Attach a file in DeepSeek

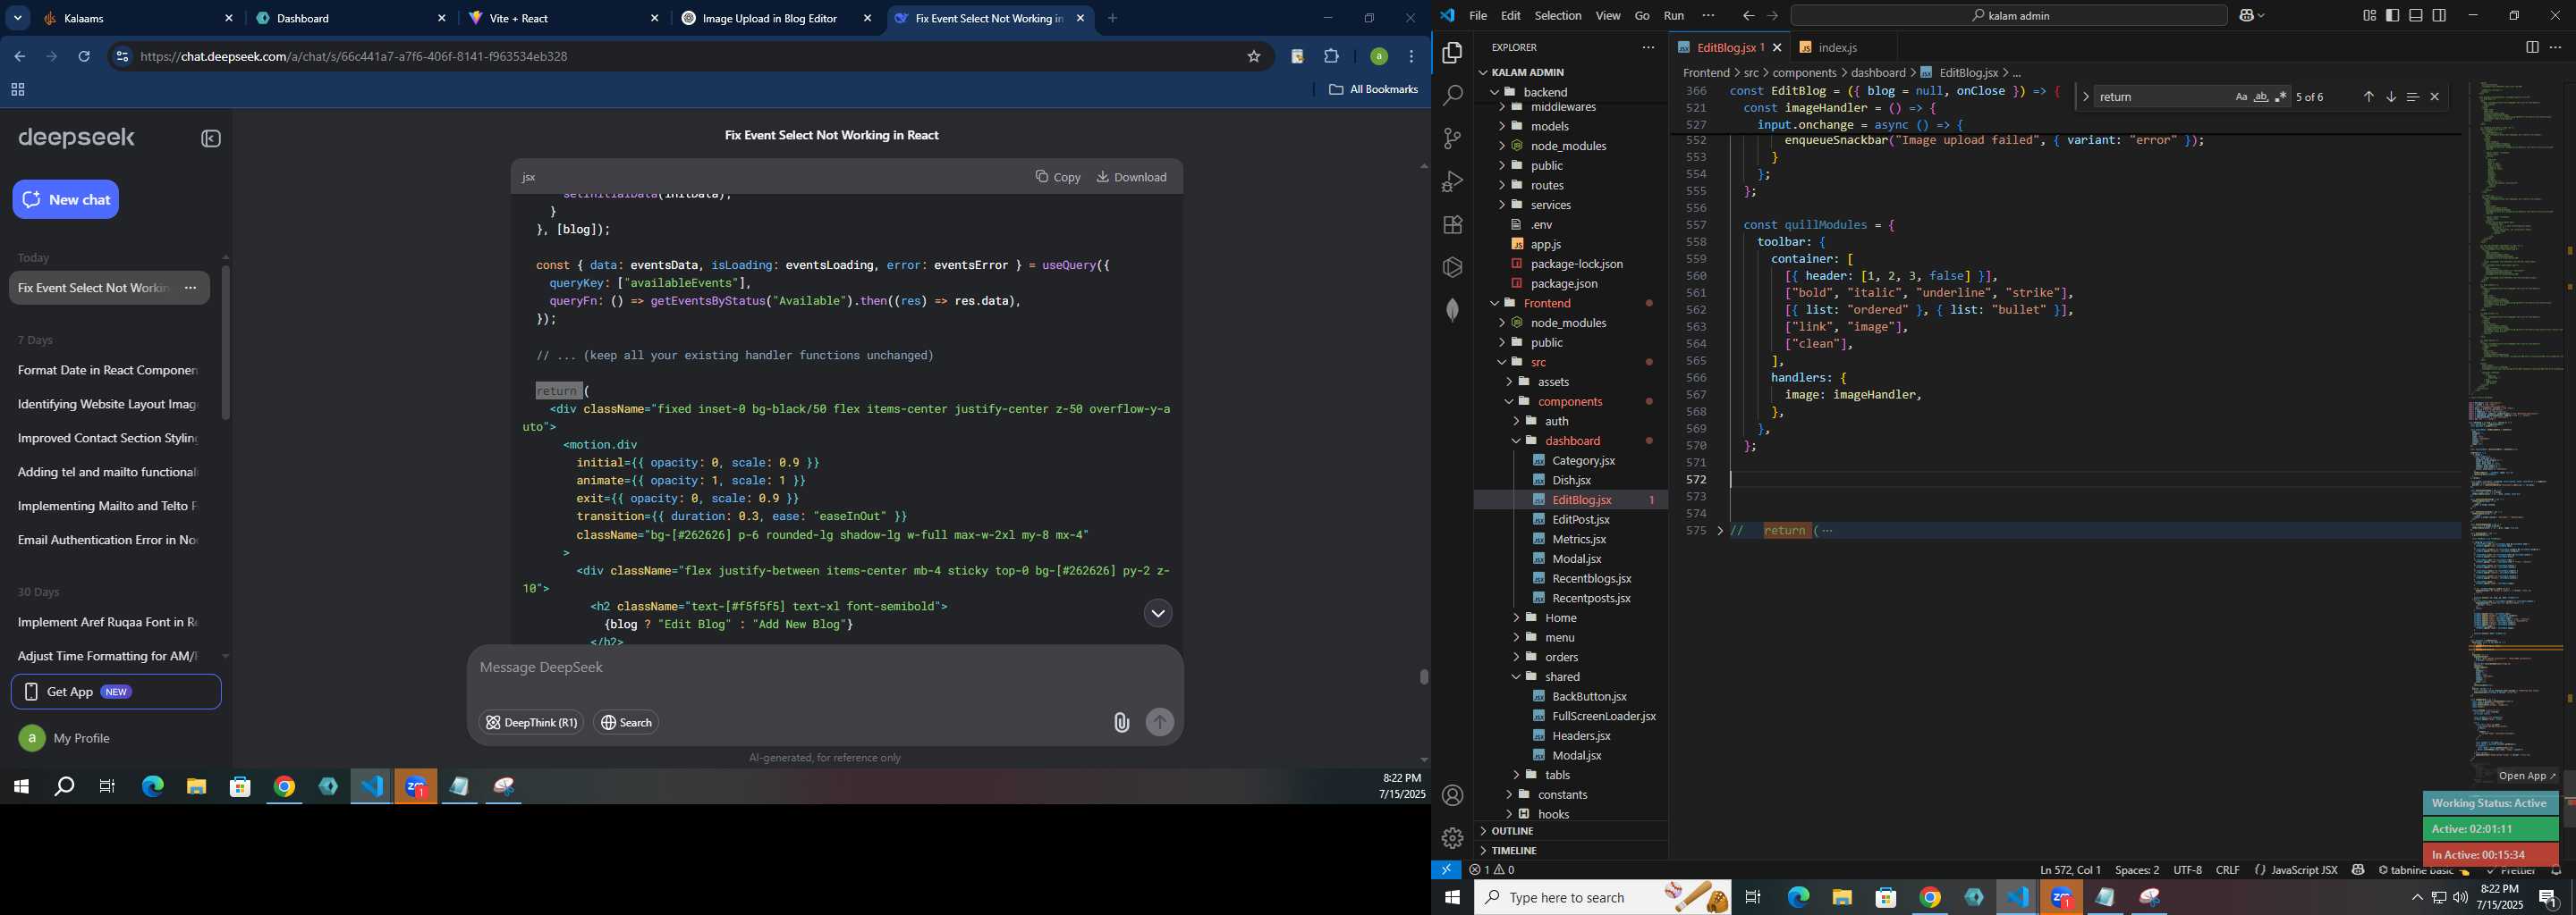point(1121,723)
